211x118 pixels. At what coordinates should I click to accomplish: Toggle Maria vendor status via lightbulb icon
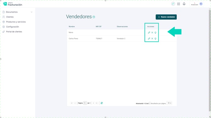tap(156, 33)
